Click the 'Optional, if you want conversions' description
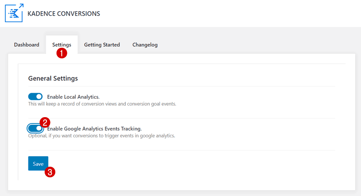This screenshot has width=361, height=196. [102, 136]
